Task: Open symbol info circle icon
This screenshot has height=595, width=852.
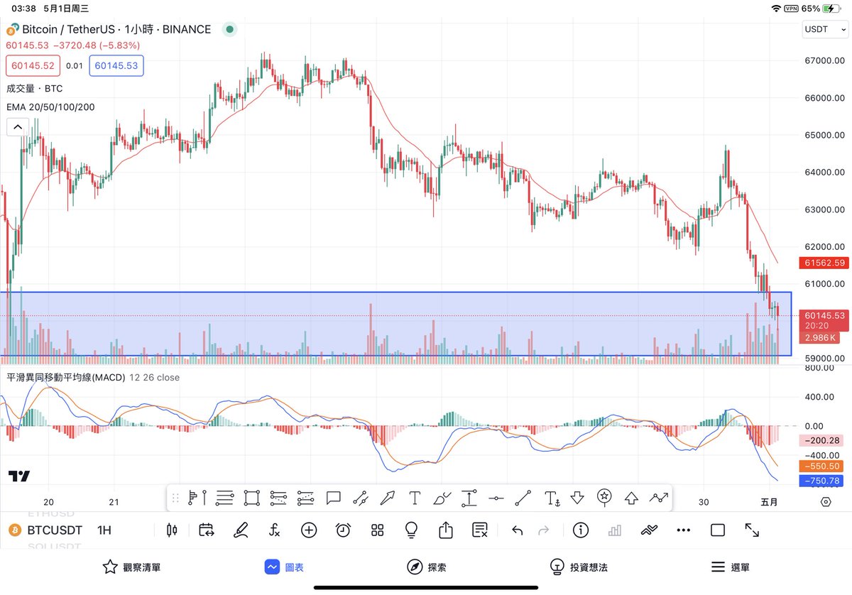Action: coord(581,530)
